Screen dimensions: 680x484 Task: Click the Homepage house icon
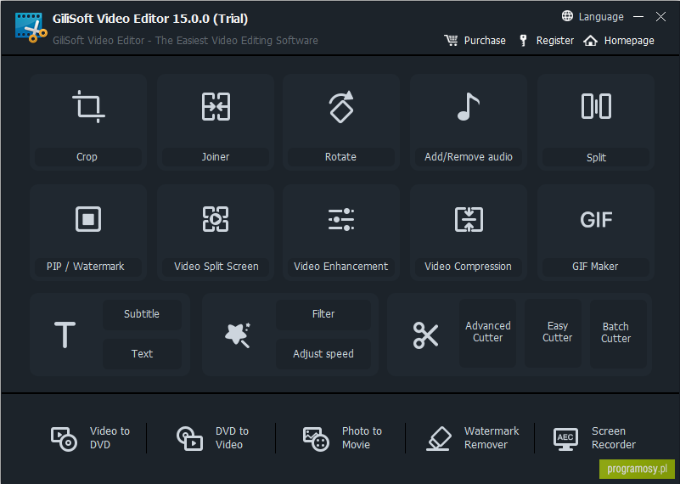590,41
